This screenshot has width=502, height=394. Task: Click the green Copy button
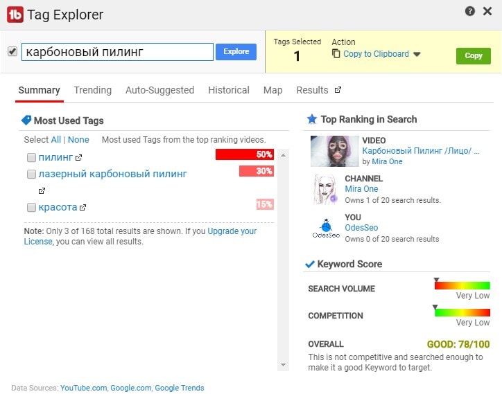(x=473, y=55)
